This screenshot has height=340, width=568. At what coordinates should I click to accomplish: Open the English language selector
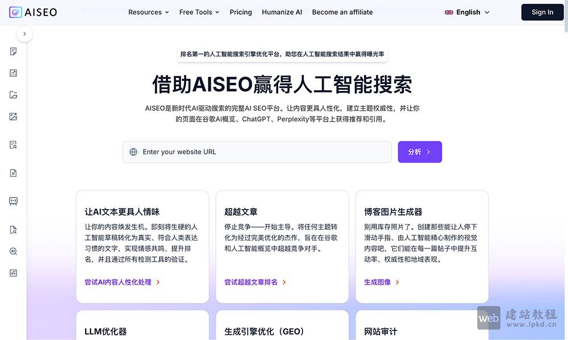[x=467, y=12]
